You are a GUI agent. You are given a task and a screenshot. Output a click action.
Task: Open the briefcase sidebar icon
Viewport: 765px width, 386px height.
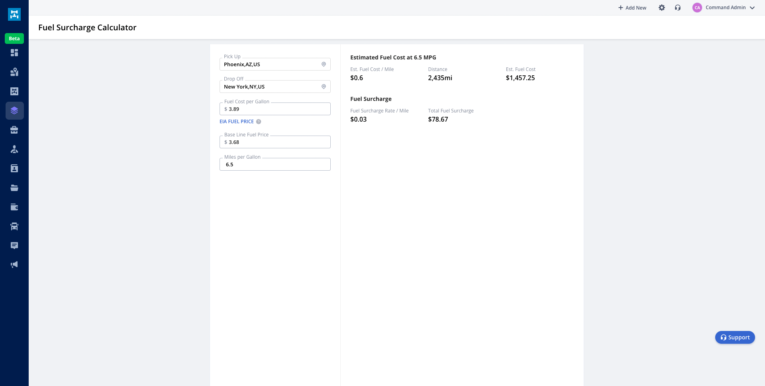click(x=14, y=130)
